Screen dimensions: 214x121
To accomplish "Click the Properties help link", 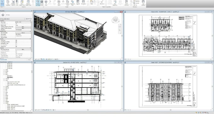I will click(x=3, y=60).
